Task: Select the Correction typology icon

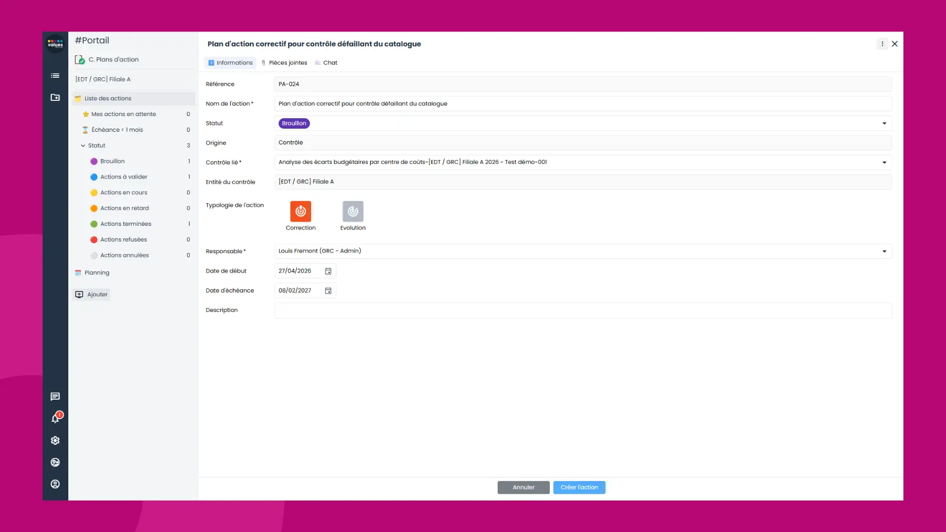Action: click(301, 212)
